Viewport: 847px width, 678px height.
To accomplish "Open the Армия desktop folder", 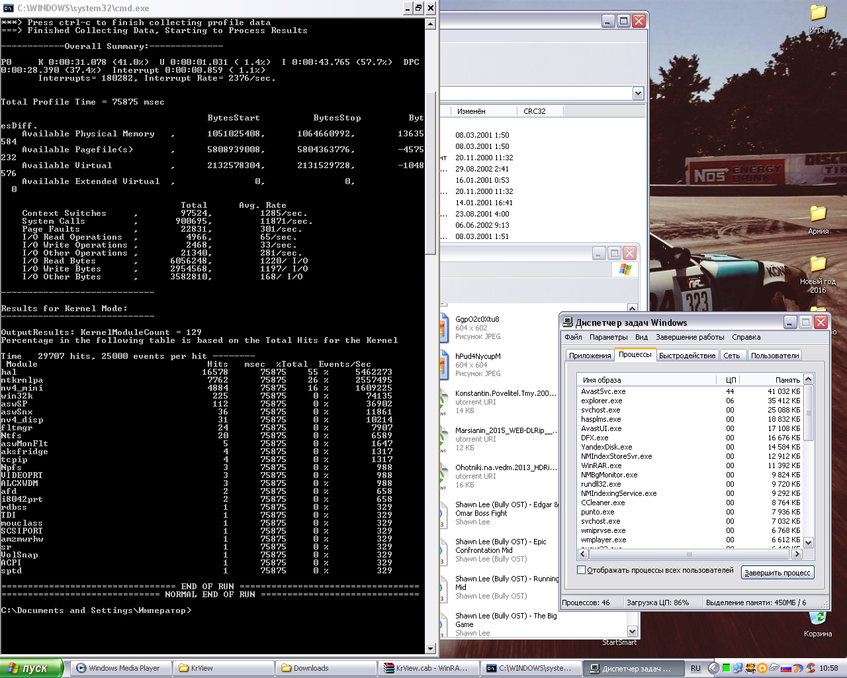I will tap(818, 214).
